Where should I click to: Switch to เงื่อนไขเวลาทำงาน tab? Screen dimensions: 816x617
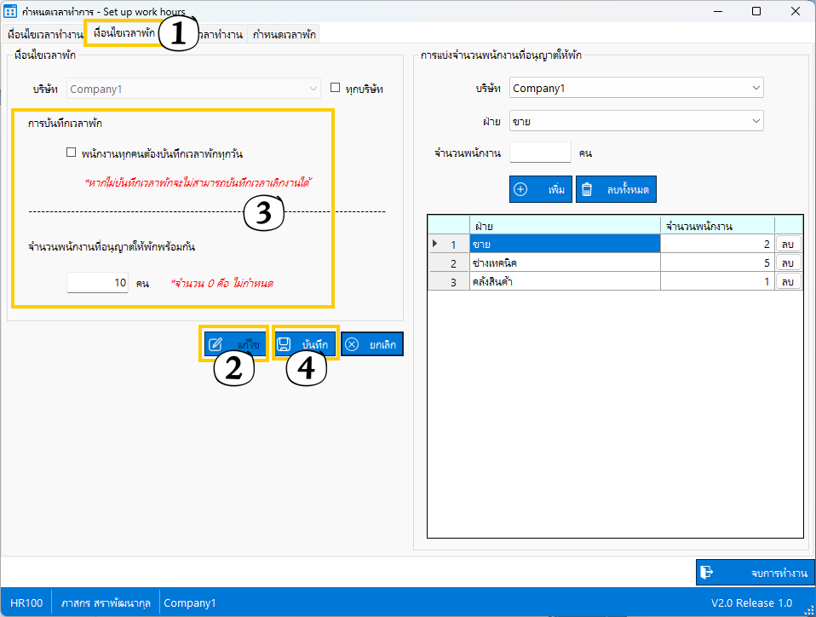44,35
